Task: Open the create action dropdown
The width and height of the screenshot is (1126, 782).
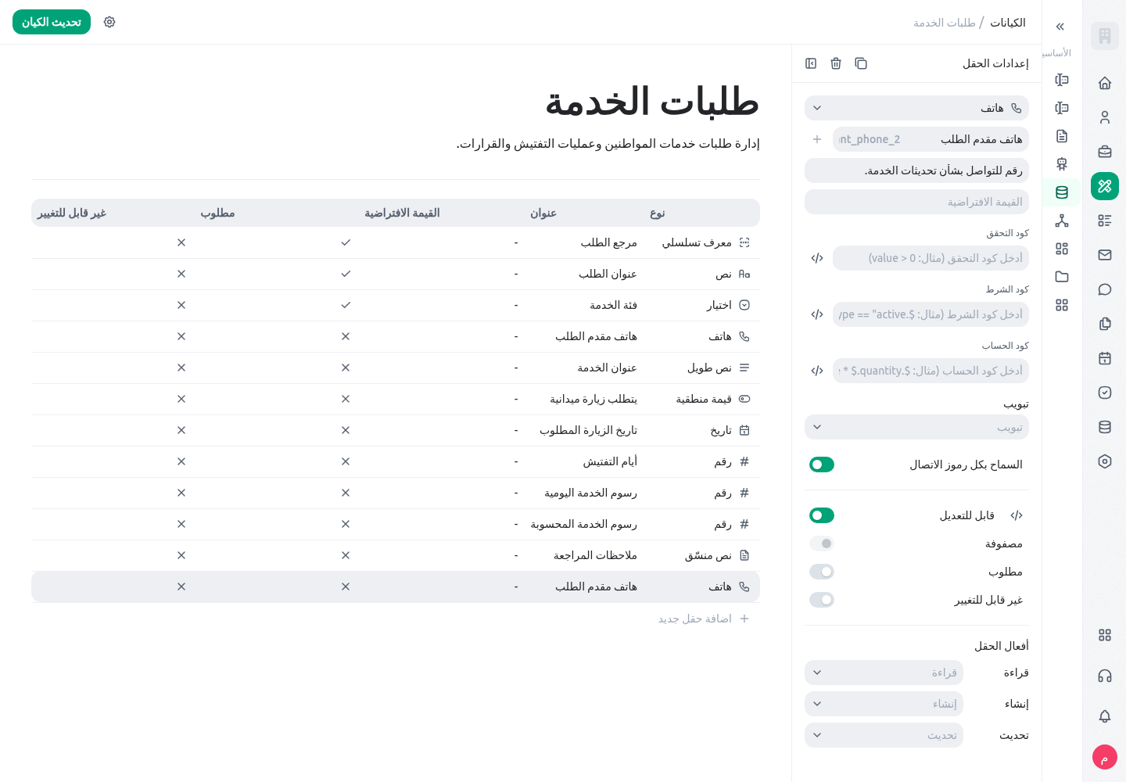Action: tap(884, 704)
